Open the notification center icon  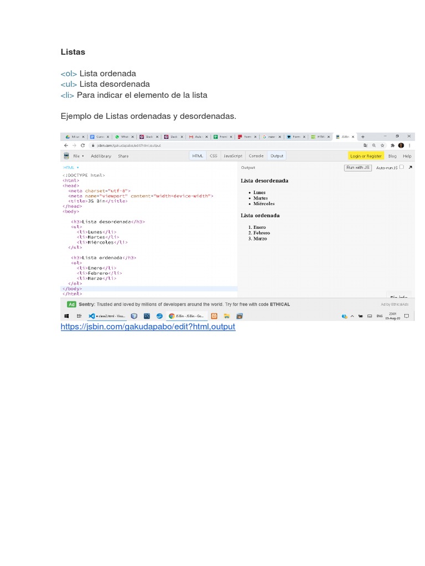click(x=407, y=316)
